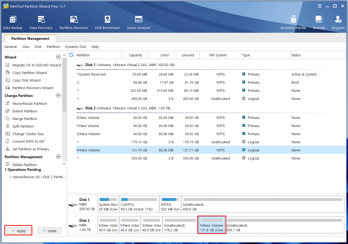Image resolution: width=348 pixels, height=244 pixels.
Task: Click the Set Partition as Primary icon
Action: tap(8, 149)
